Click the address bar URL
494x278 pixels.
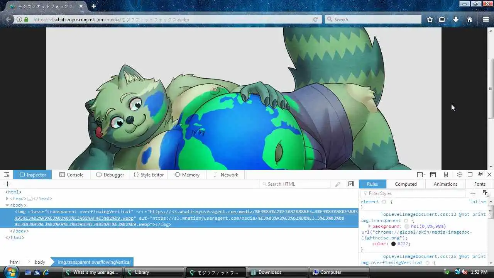pyautogui.click(x=111, y=19)
